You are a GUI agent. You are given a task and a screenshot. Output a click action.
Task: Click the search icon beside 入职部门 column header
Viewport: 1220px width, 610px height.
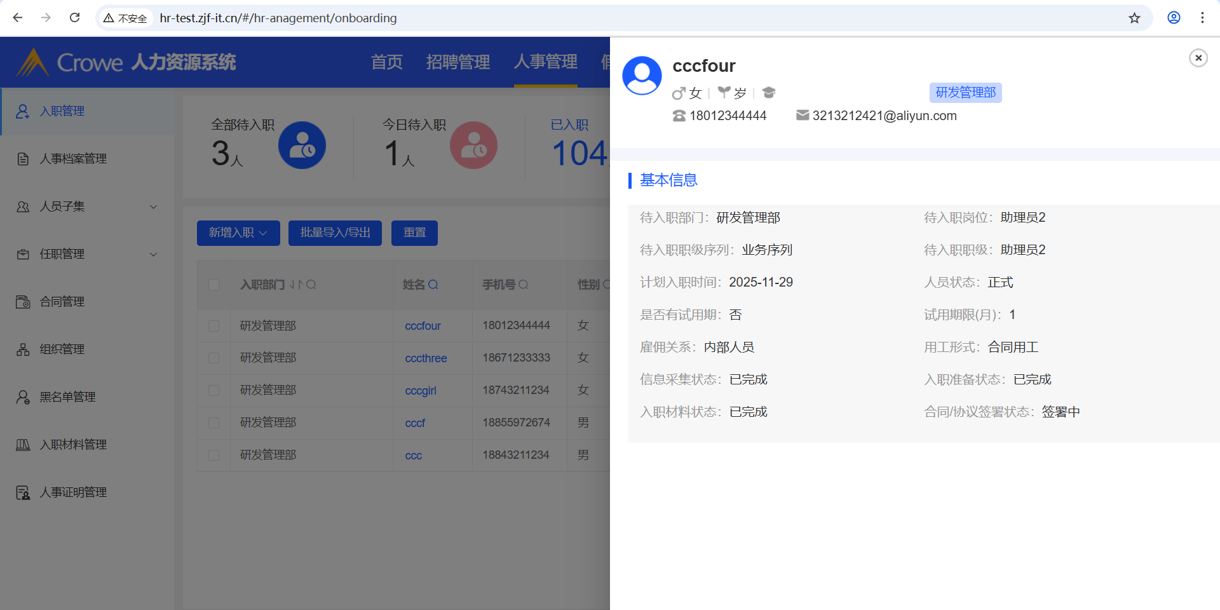(x=311, y=285)
